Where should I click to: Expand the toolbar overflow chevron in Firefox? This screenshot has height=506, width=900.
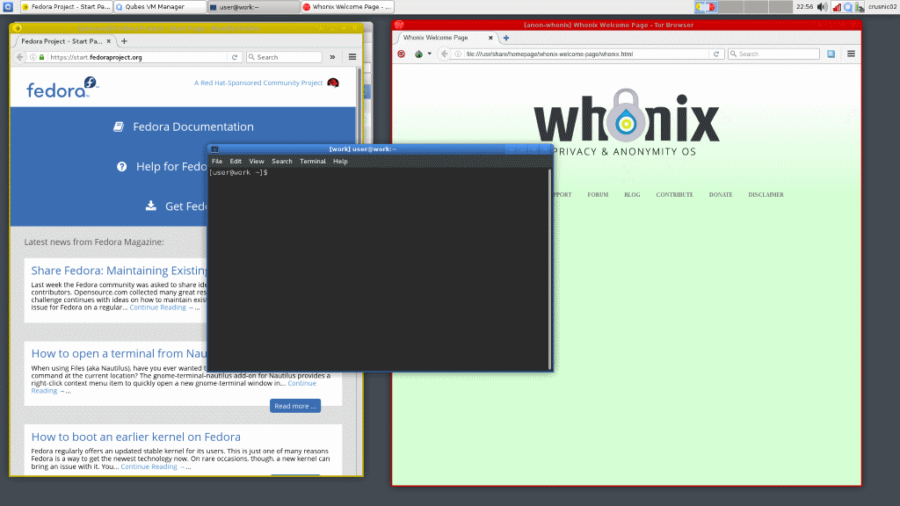click(x=332, y=57)
